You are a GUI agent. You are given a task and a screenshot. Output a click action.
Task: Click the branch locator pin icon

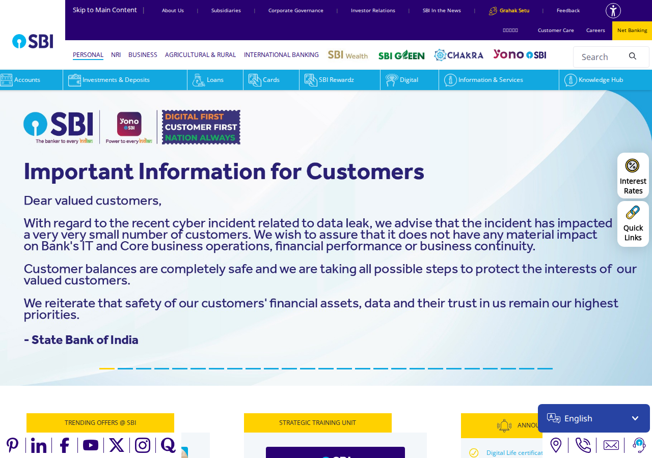(x=556, y=445)
